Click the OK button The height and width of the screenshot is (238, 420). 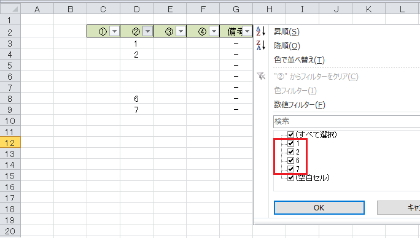(x=319, y=208)
